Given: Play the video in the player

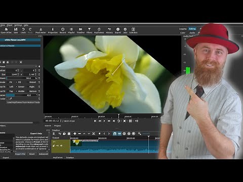Looking at the screenshot, I should click(x=104, y=121).
